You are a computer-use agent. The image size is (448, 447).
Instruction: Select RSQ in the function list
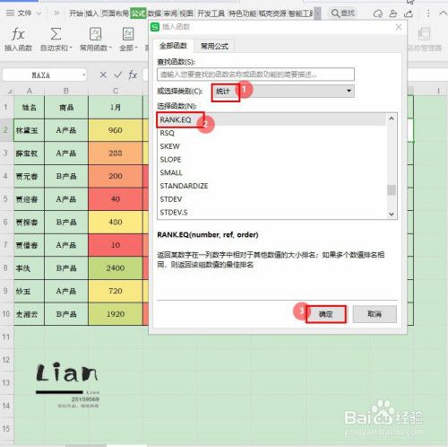coord(271,133)
